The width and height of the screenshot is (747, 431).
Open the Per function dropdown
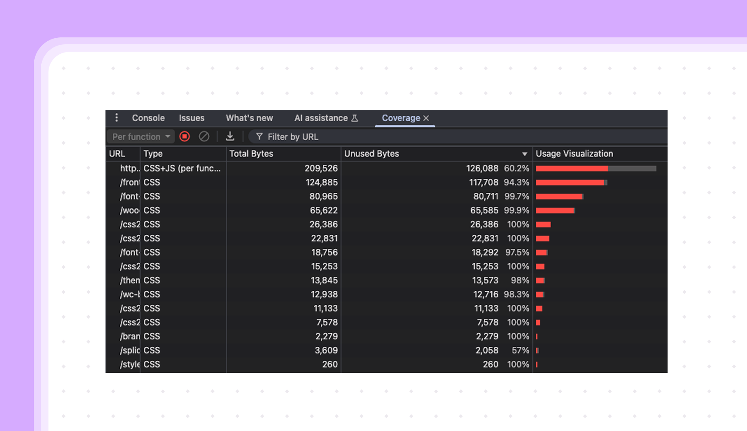coord(141,137)
